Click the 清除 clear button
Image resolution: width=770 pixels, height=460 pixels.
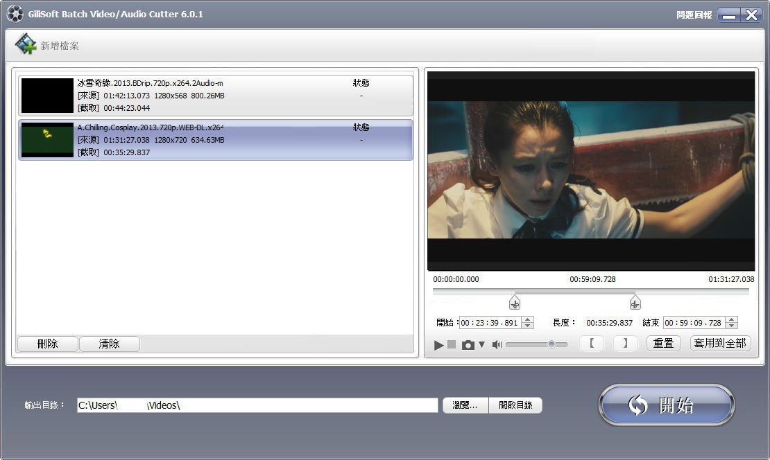pos(109,344)
